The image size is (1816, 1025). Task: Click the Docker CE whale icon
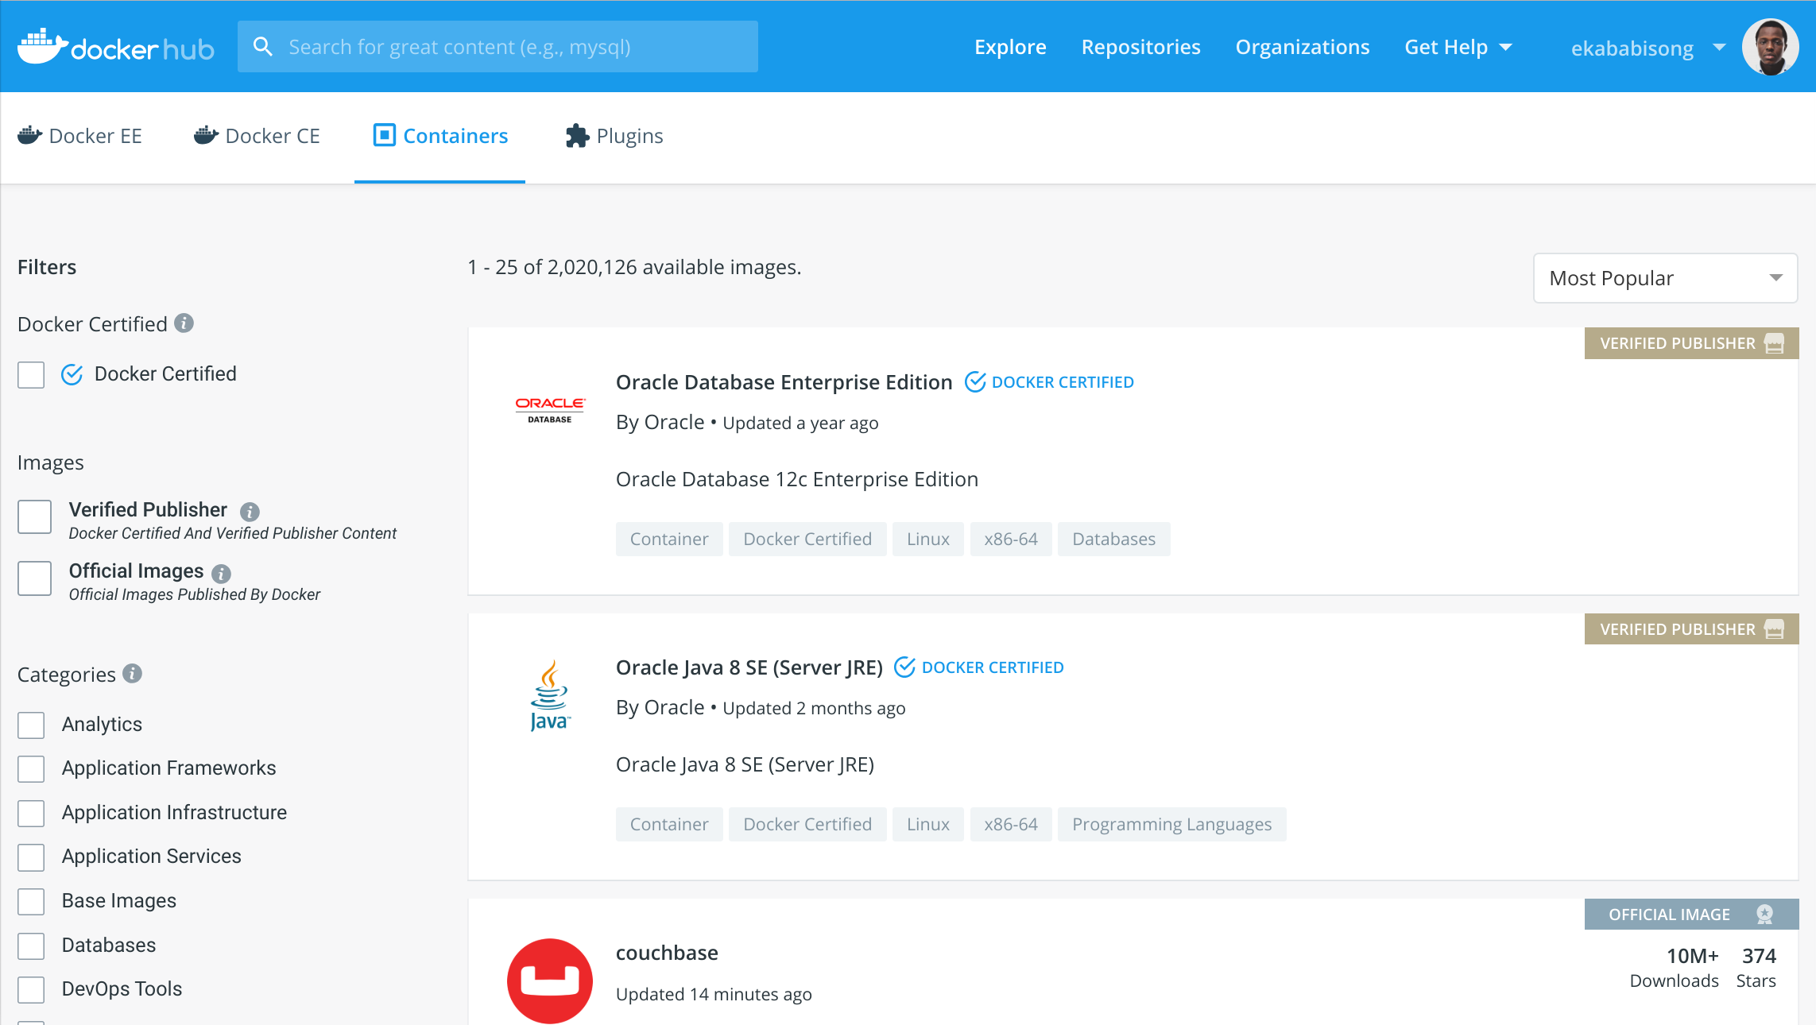pos(203,136)
